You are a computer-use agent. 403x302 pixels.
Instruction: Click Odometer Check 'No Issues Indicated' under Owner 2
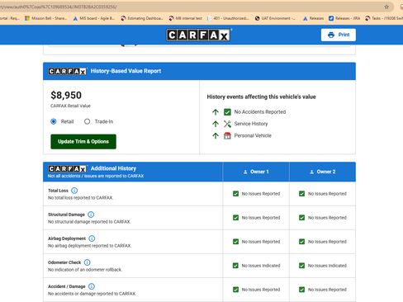(x=327, y=266)
